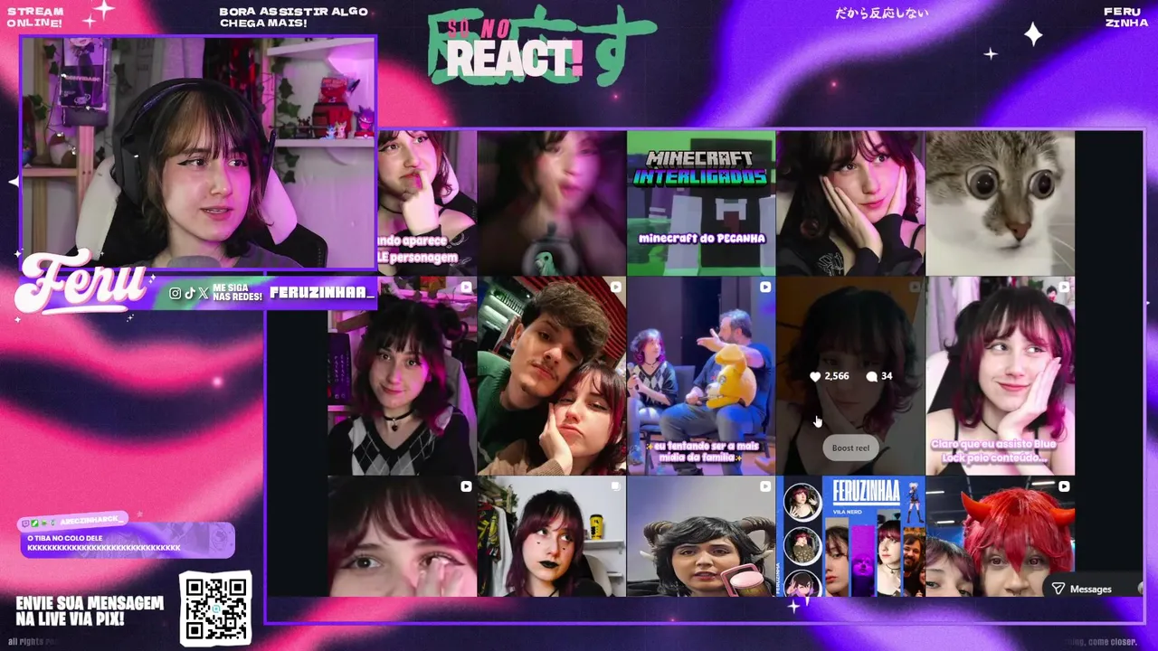Open the goth makeup mirror selfie post

pos(552,536)
